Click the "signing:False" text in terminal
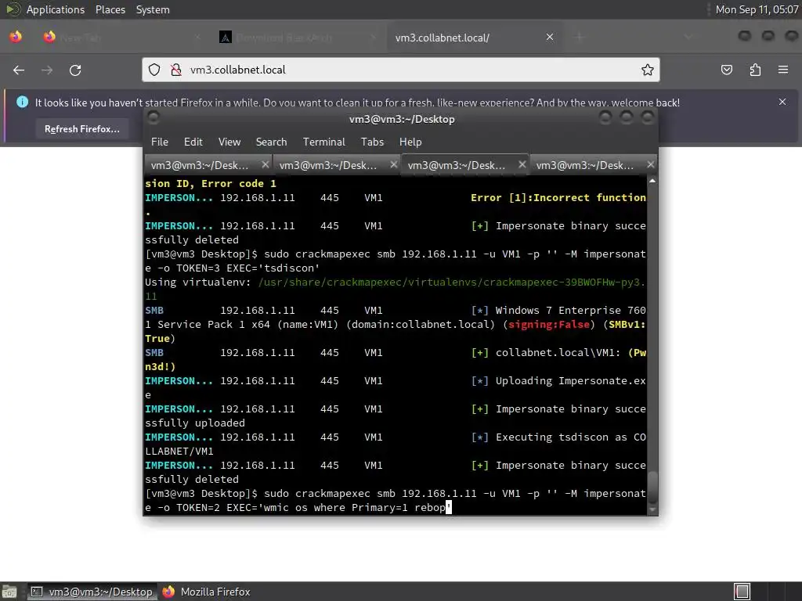Viewport: 802px width, 601px height. 549,325
